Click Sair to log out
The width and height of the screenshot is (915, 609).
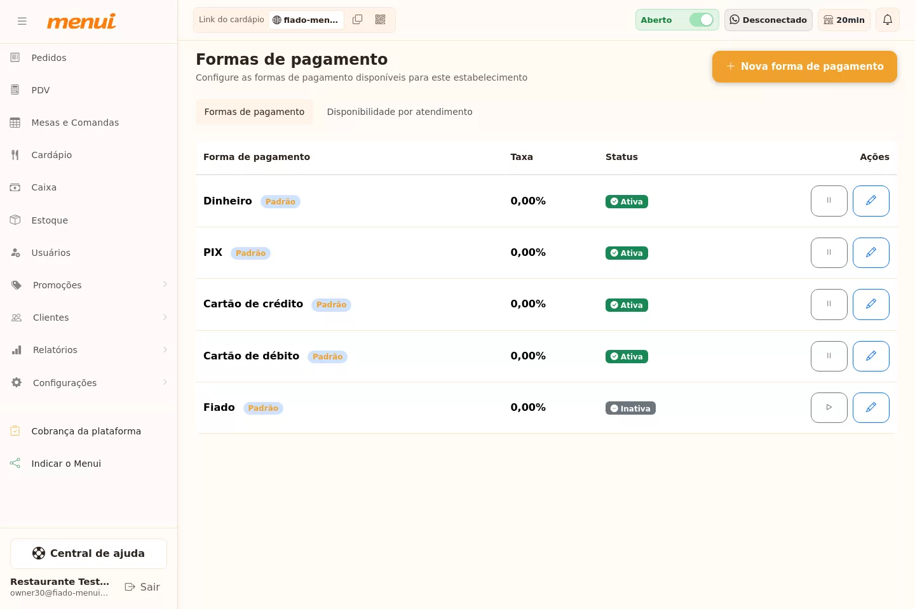coord(142,587)
